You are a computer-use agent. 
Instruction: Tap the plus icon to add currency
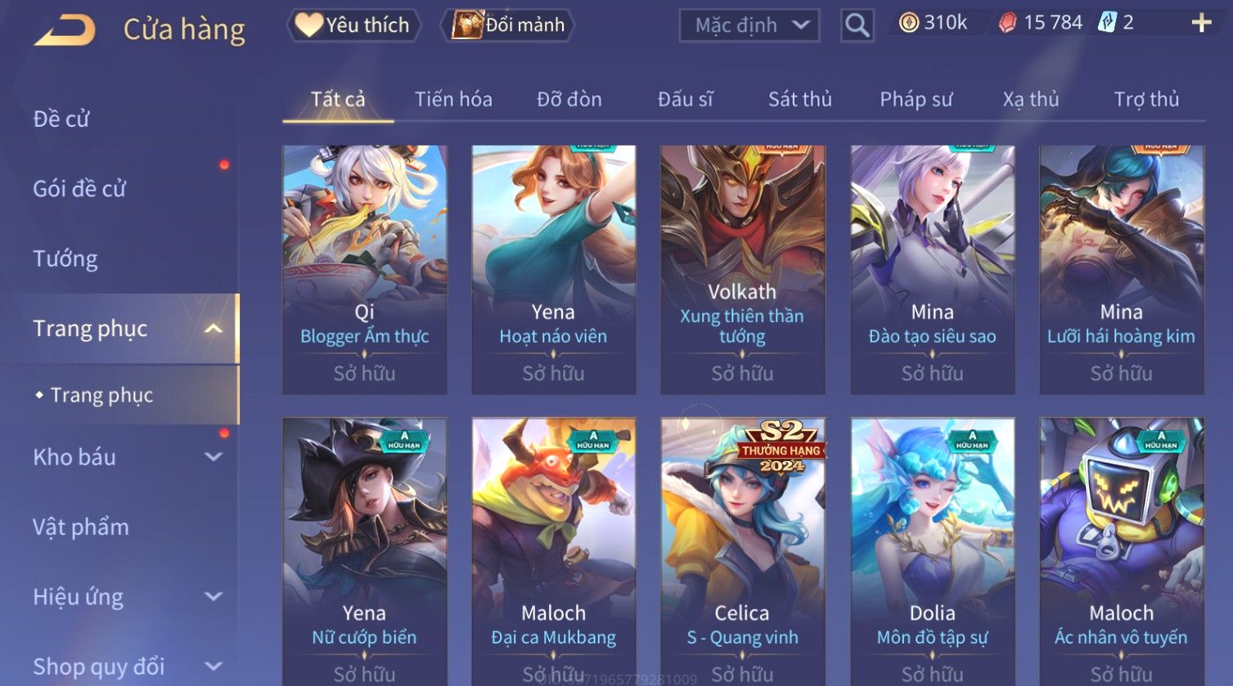tap(1201, 23)
